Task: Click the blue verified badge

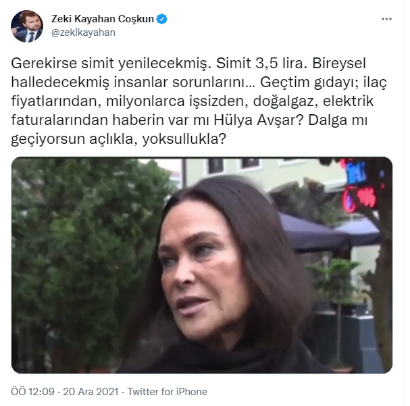Action: (x=161, y=19)
